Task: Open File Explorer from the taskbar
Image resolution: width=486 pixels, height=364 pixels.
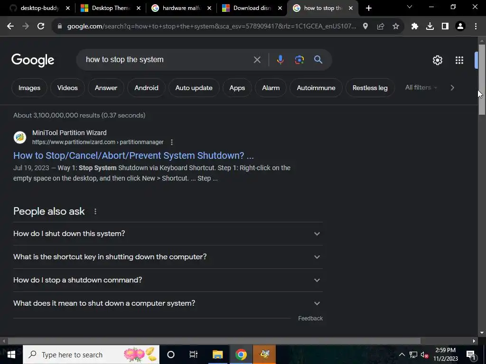Action: coord(217,355)
